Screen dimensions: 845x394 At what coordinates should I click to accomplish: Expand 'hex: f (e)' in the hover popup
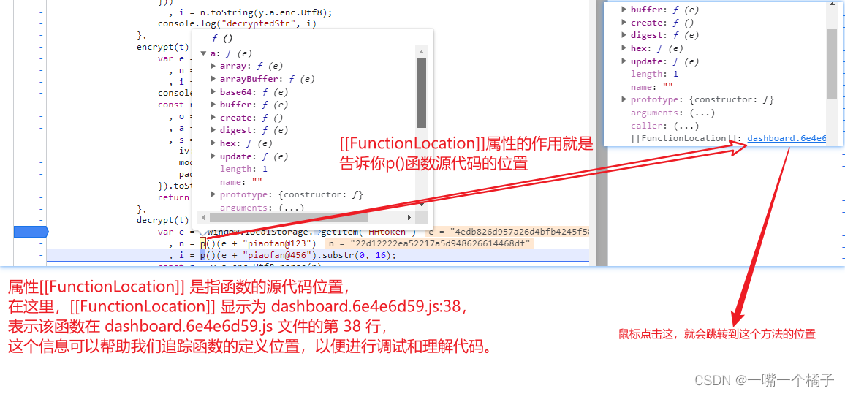click(x=213, y=143)
